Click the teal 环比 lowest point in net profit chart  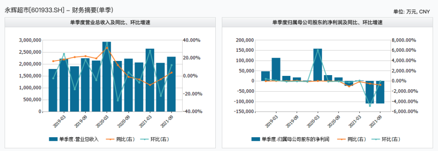coord(370,106)
